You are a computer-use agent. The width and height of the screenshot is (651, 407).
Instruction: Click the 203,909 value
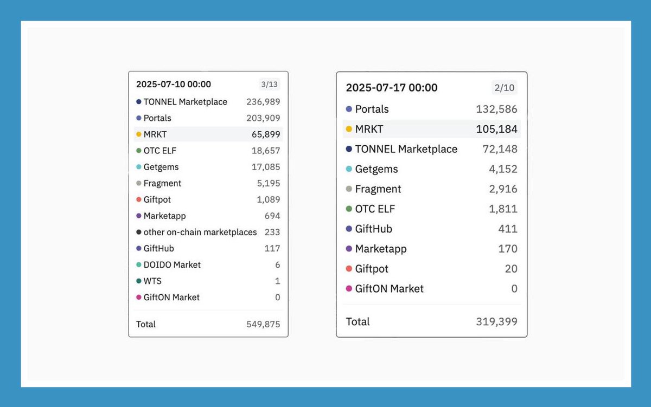tap(264, 118)
